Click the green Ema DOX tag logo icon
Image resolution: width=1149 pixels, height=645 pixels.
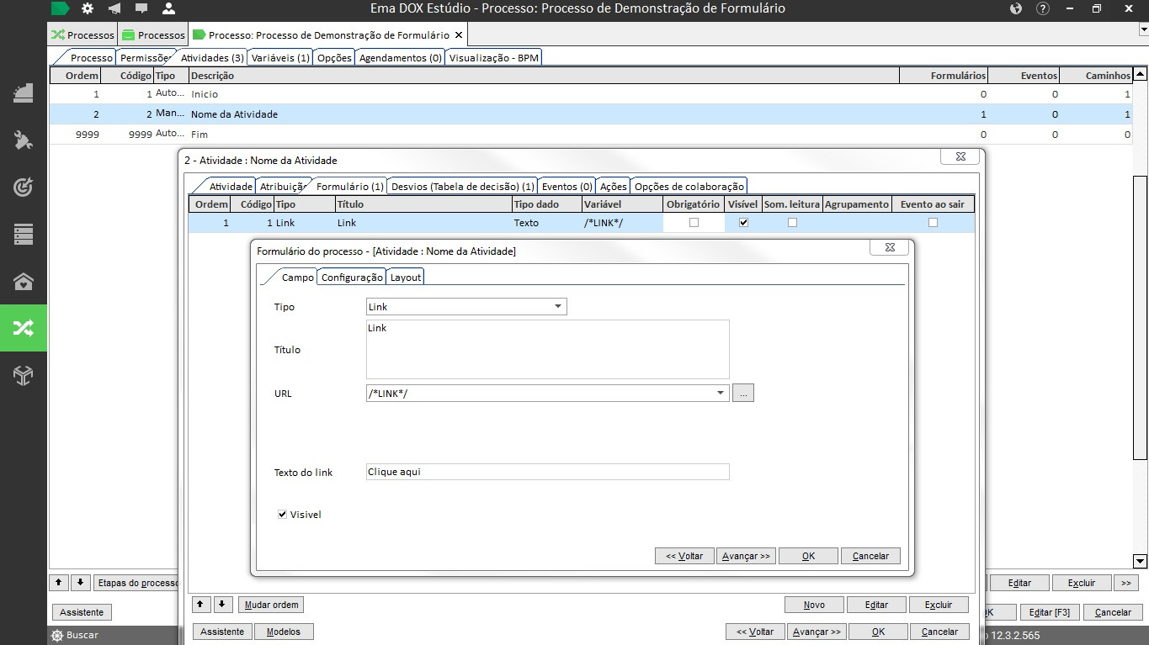tap(60, 8)
